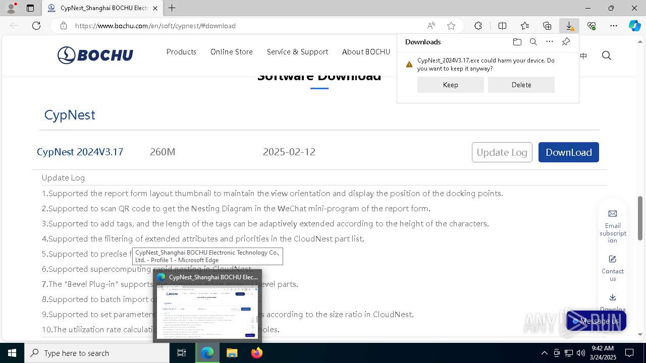Click Message us chat button

[596, 321]
